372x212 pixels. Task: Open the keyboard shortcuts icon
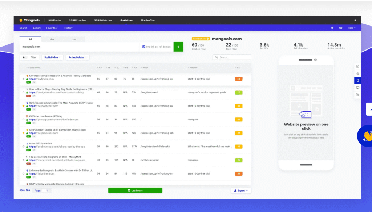coord(341,28)
